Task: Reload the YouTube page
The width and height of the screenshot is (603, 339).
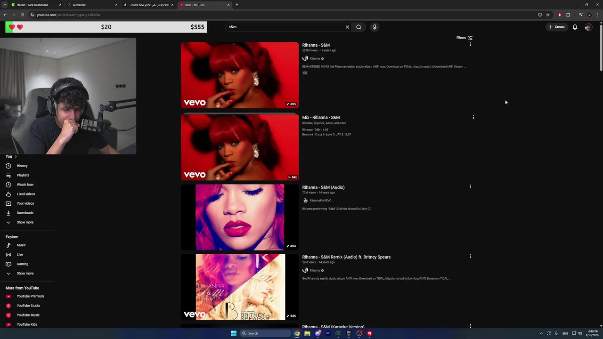Action: point(22,15)
